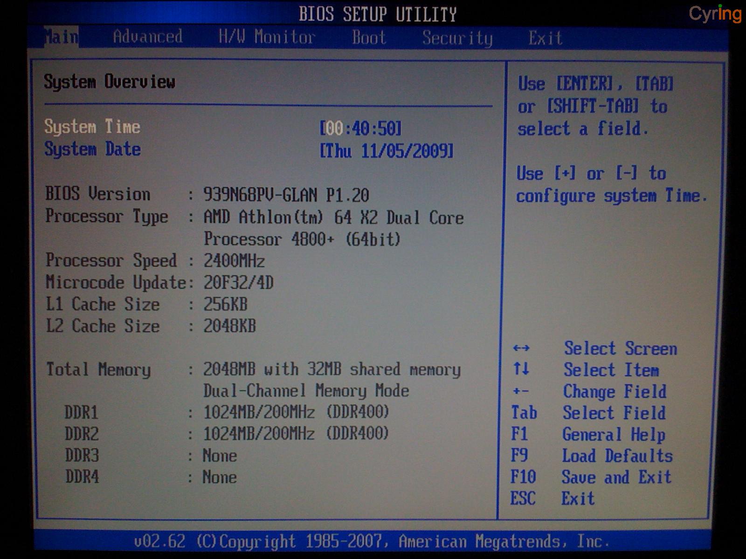Click the DDR3 None value
This screenshot has height=559, width=746.
tap(220, 456)
